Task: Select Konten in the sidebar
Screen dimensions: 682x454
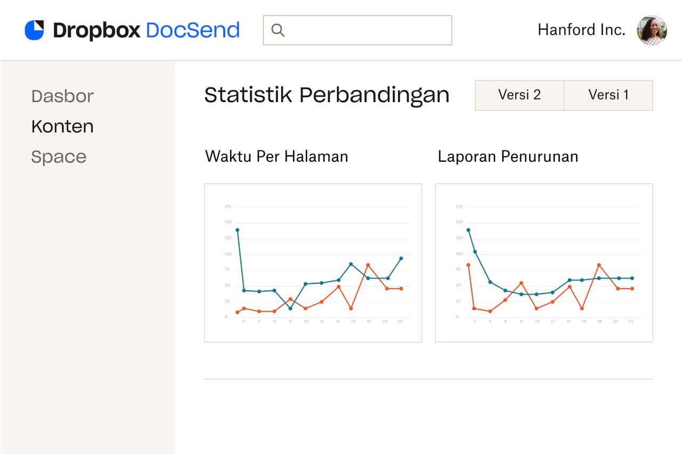Action: tap(62, 126)
